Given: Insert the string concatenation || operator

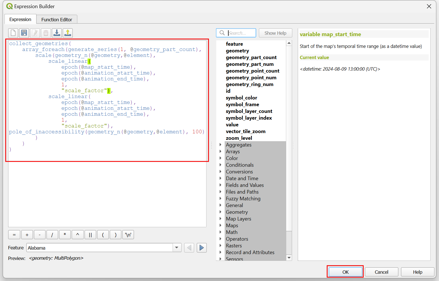Looking at the screenshot, I should coord(90,235).
